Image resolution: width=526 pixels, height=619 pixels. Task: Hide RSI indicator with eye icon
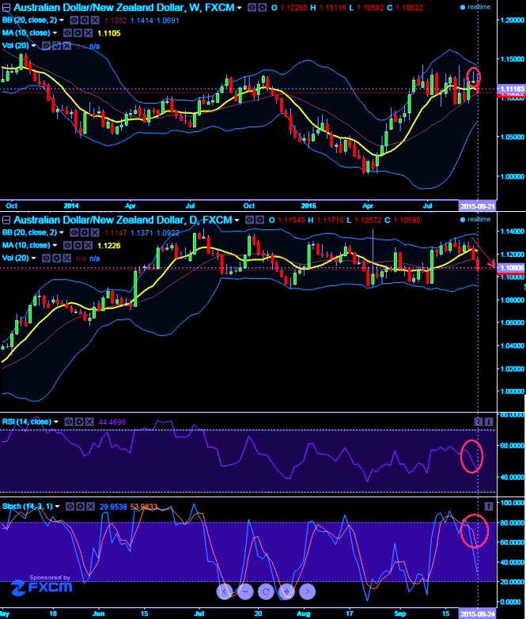[69, 422]
